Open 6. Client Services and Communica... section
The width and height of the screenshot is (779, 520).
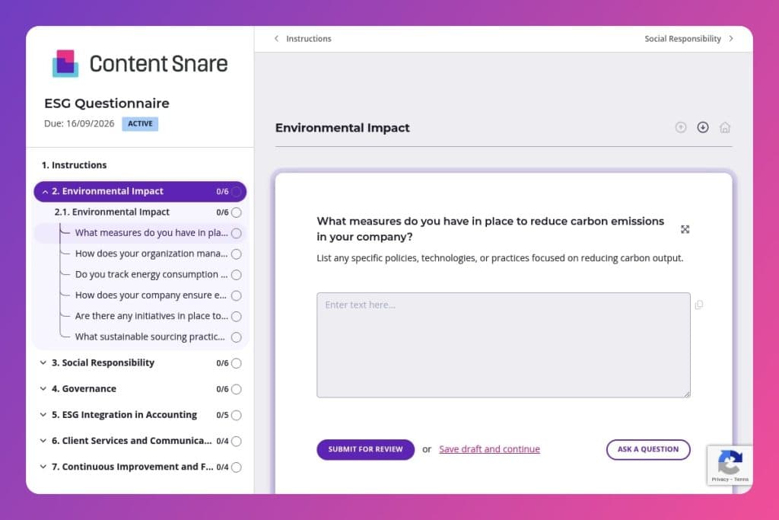tap(132, 441)
